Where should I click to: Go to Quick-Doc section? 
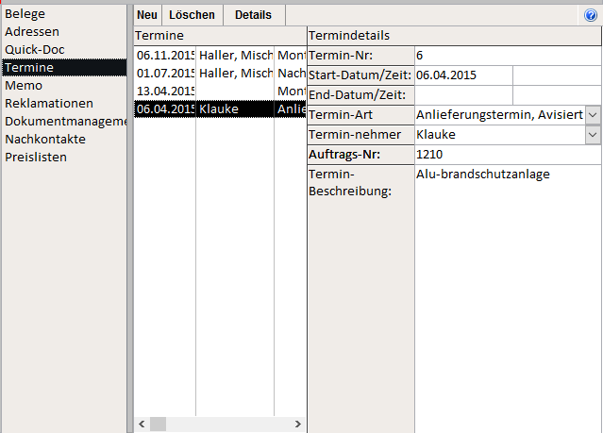35,49
